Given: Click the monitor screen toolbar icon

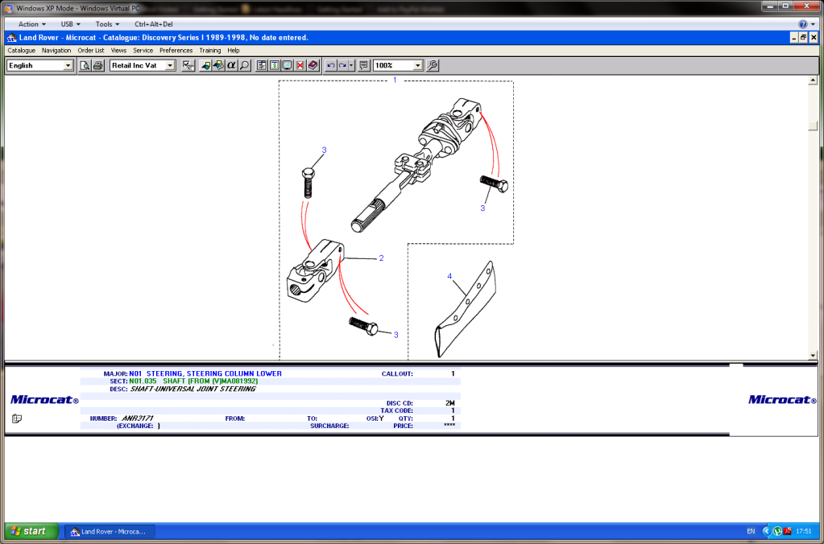Looking at the screenshot, I should (x=287, y=66).
